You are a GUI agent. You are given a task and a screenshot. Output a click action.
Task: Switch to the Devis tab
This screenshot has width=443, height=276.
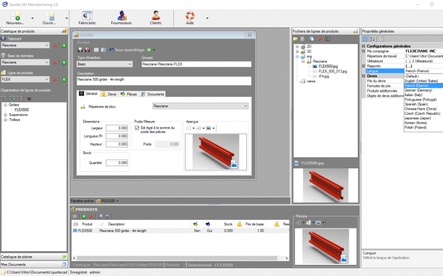(109, 94)
